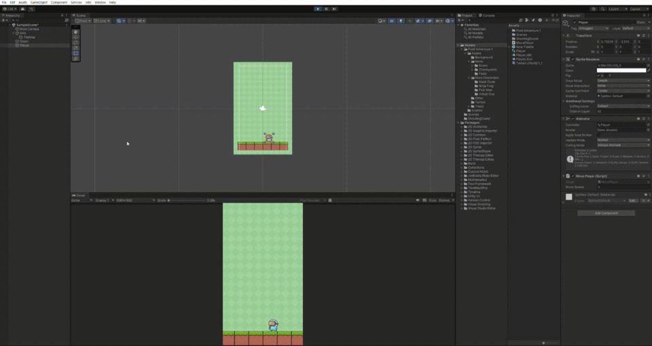The height and width of the screenshot is (346, 652).
Task: Open the Layers dropdown in top toolbar
Action: click(617, 9)
